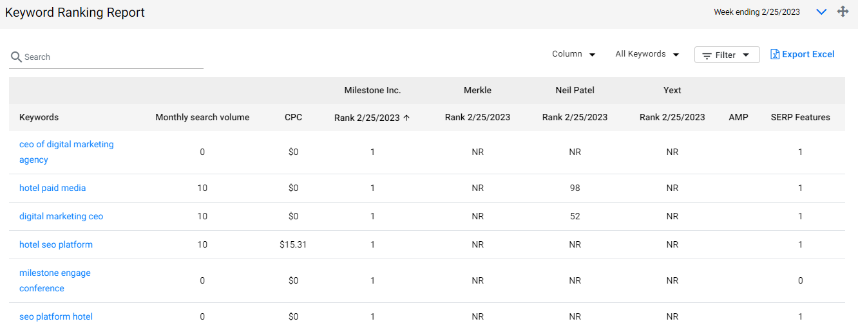Click Neil Patel rank value 52
This screenshot has width=858, height=328.
click(575, 217)
